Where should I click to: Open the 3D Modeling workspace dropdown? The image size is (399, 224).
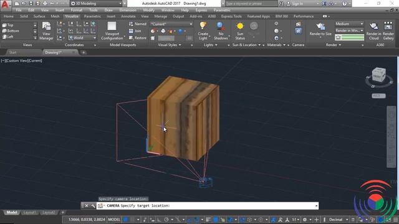click(x=96, y=4)
